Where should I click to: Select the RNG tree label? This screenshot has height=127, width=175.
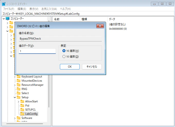(24, 89)
